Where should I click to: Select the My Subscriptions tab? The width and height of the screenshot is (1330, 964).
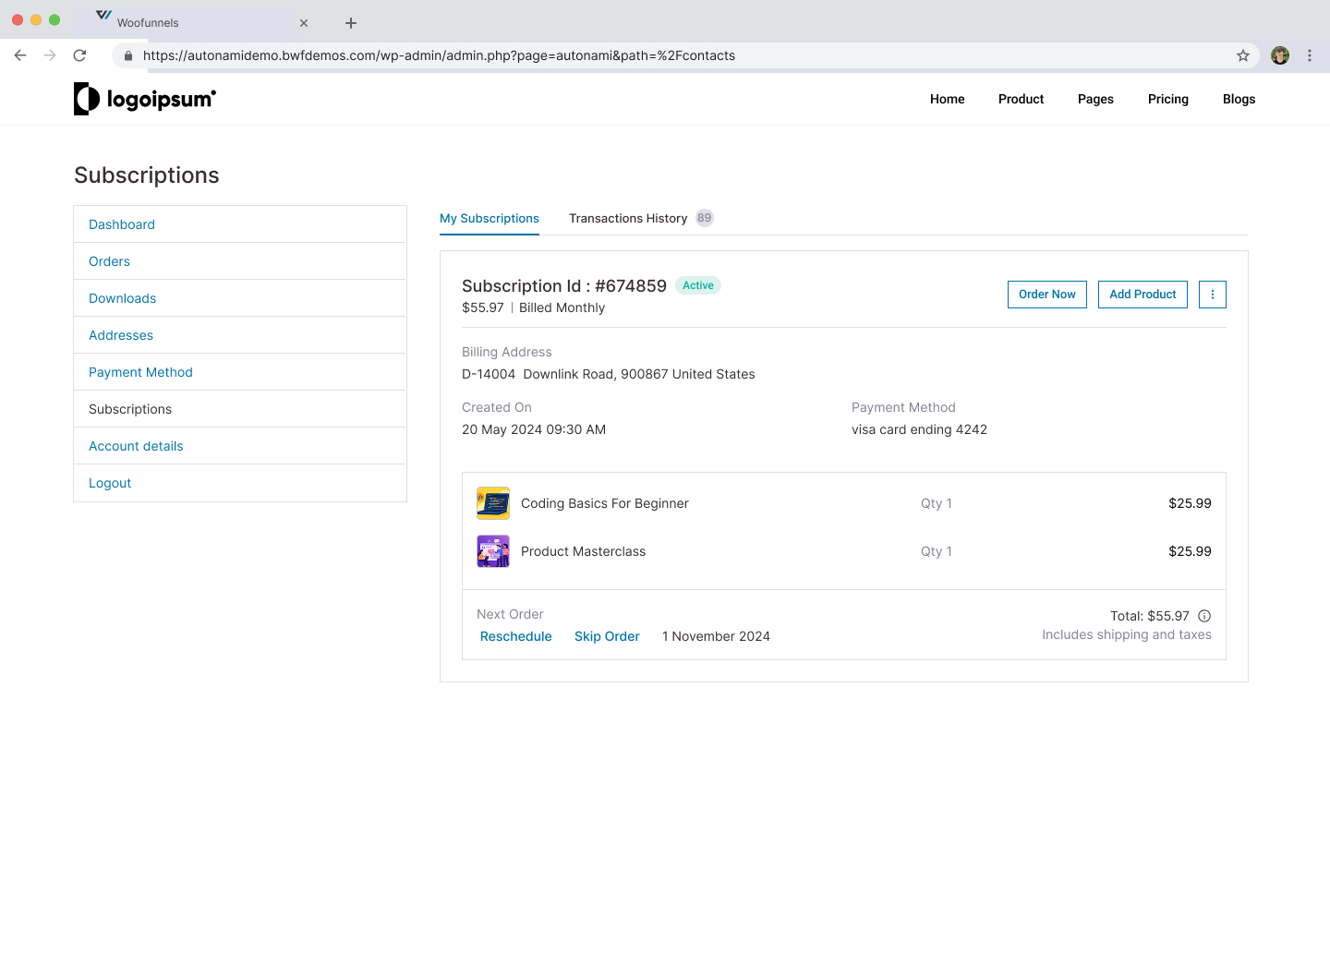point(490,219)
